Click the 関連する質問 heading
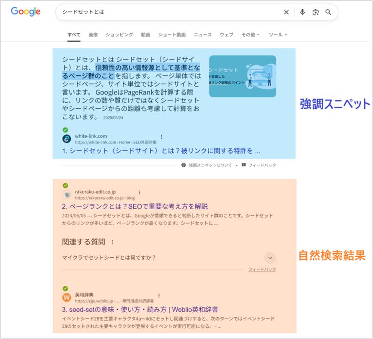The image size is (373, 339). click(x=83, y=242)
